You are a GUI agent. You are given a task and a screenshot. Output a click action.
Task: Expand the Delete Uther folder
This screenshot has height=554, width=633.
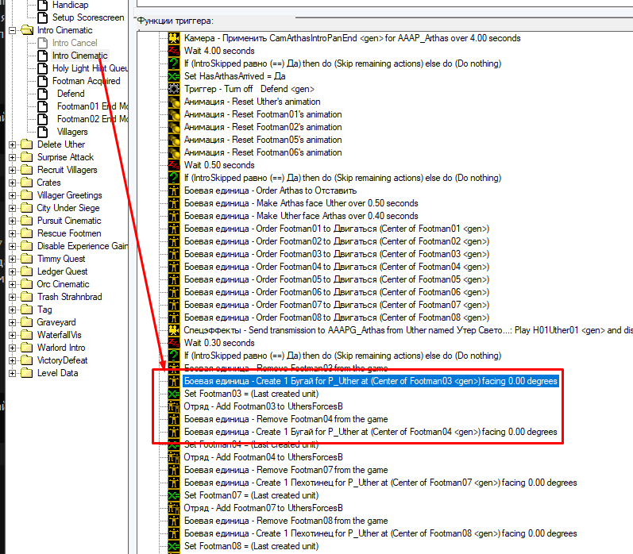[13, 144]
